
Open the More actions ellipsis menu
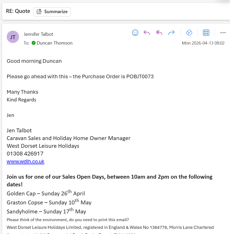pyautogui.click(x=223, y=33)
